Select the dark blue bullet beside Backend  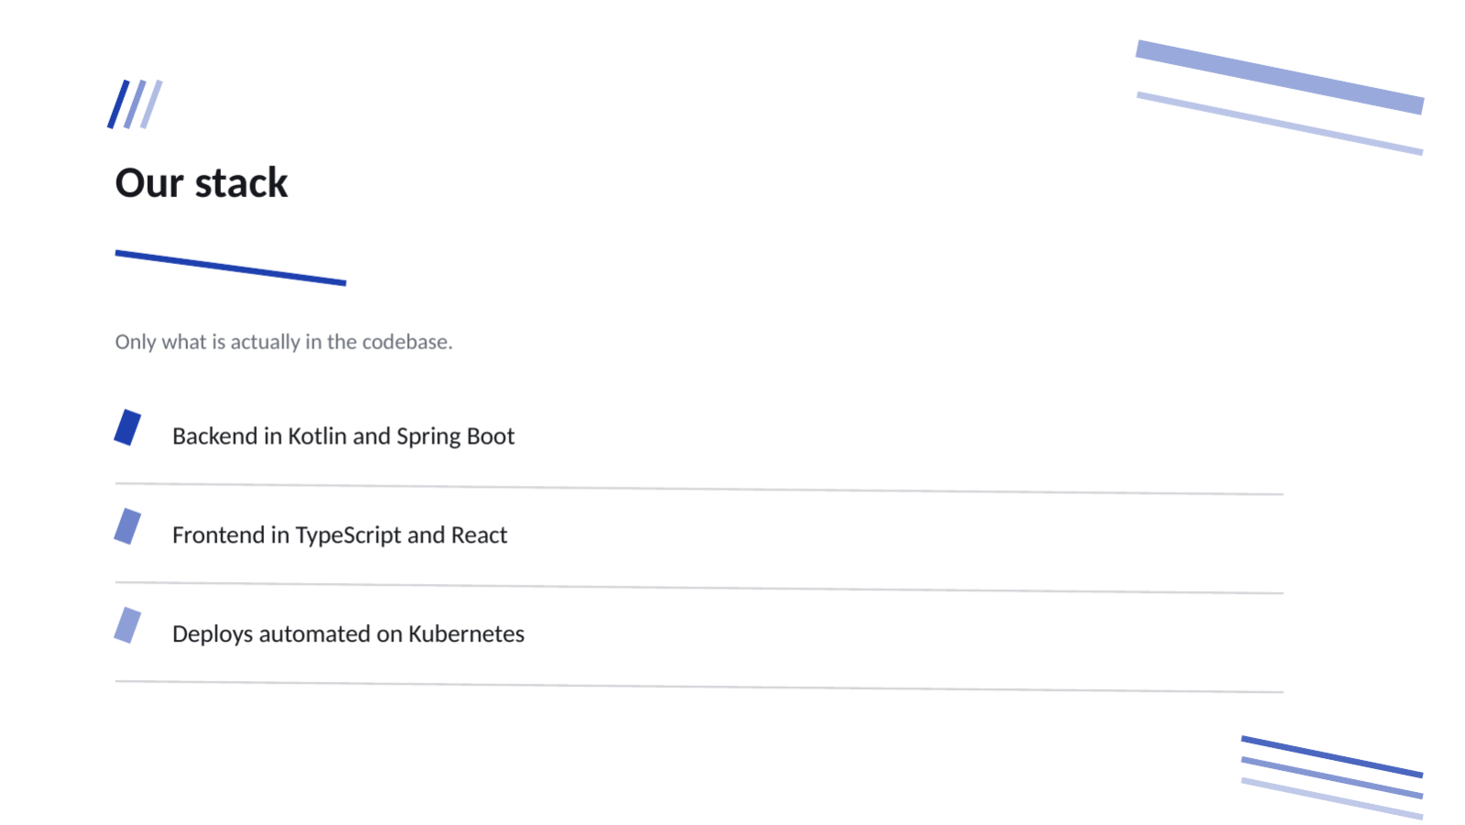pyautogui.click(x=127, y=427)
